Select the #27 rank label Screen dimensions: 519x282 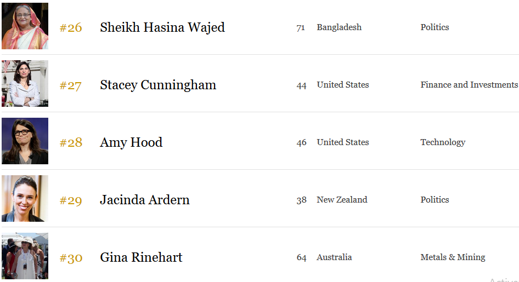point(71,85)
